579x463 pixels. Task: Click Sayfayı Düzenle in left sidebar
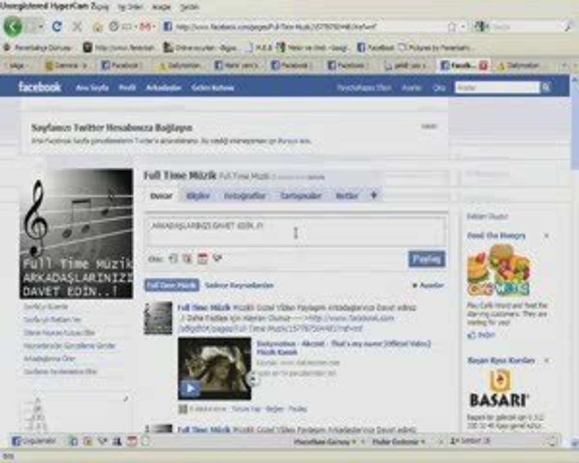point(46,307)
